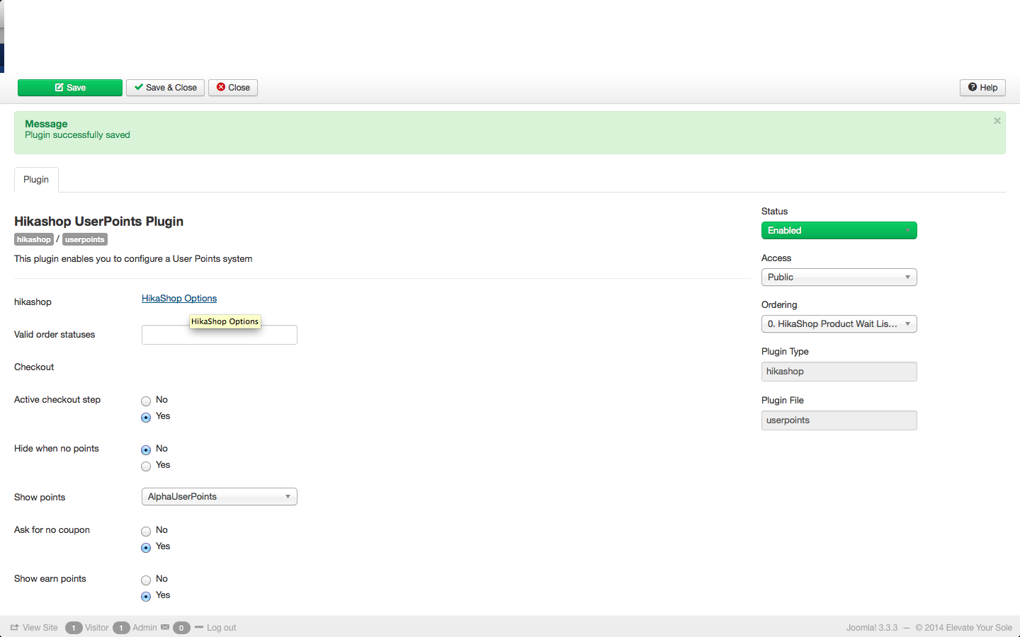Select No for Ask for no coupon
This screenshot has width=1020, height=637.
coord(146,532)
